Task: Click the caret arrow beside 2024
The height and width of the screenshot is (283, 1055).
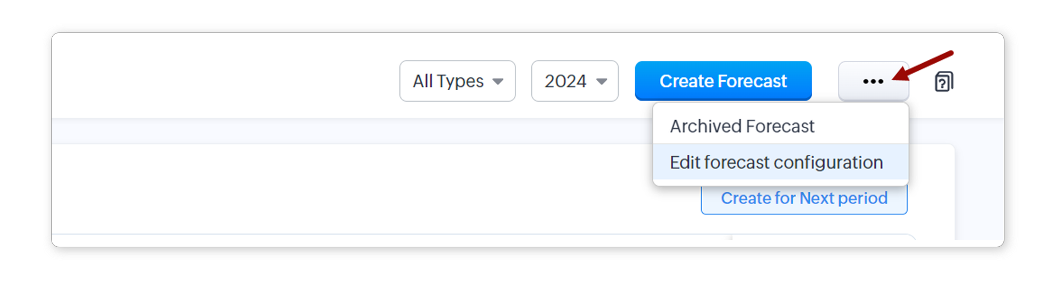Action: click(602, 81)
